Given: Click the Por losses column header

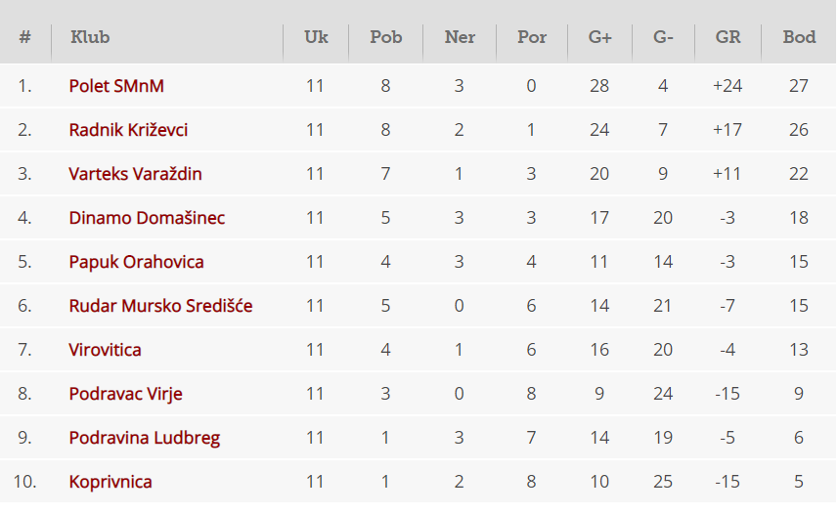Looking at the screenshot, I should click(532, 37).
